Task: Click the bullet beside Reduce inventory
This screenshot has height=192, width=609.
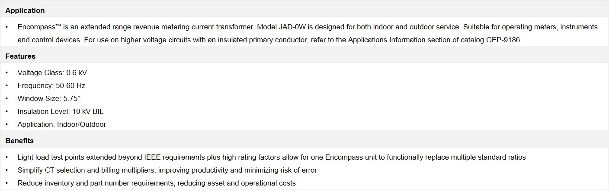Action: [7, 183]
